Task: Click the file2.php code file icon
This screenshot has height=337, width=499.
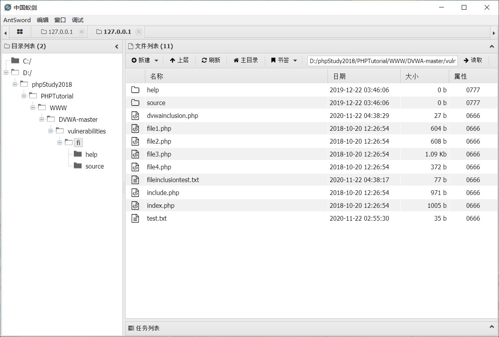Action: coord(135,141)
